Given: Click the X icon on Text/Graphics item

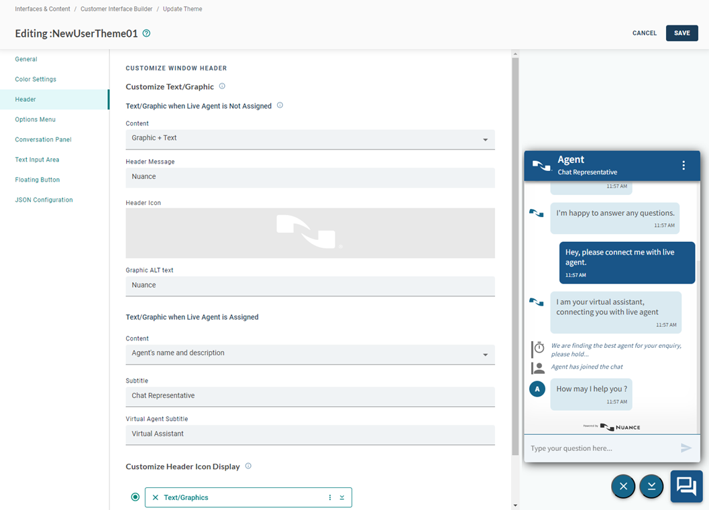Looking at the screenshot, I should click(156, 497).
